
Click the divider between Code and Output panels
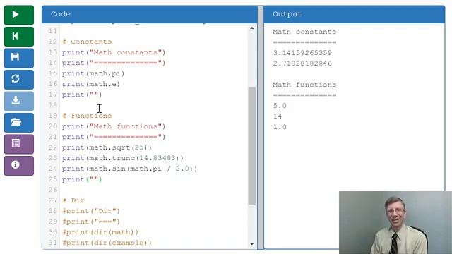pyautogui.click(x=261, y=127)
